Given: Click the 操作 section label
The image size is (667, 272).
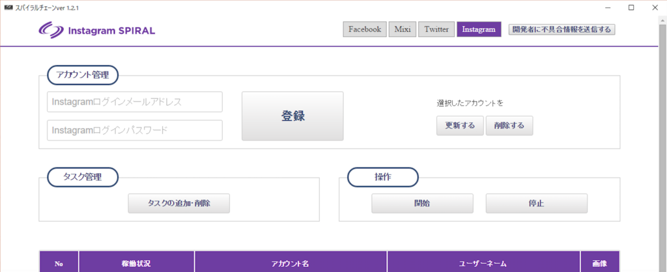Looking at the screenshot, I should pyautogui.click(x=383, y=177).
